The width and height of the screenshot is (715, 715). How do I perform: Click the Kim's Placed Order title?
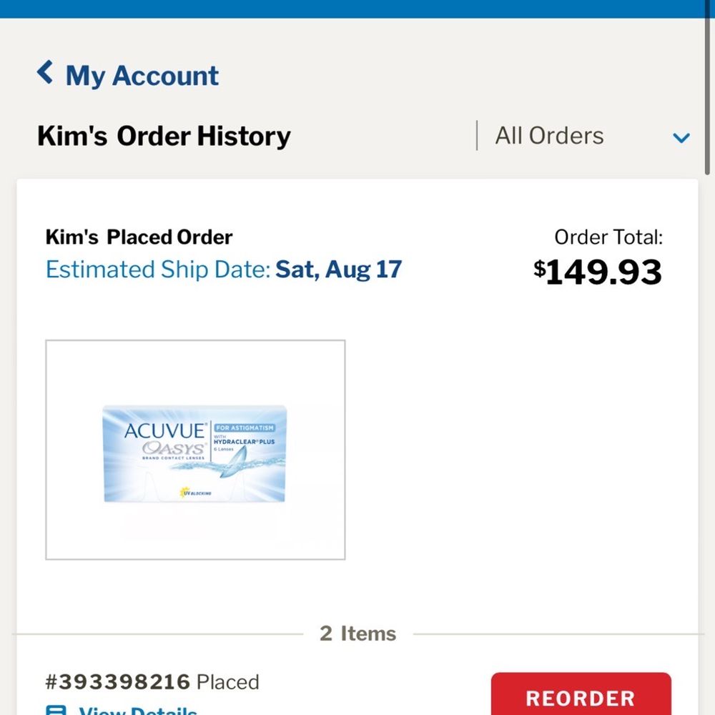click(139, 237)
